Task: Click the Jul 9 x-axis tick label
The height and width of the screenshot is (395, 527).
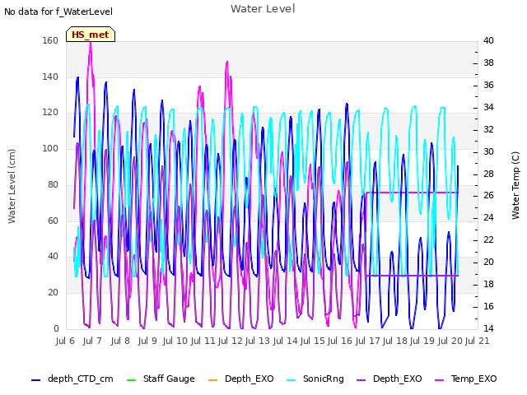Action: click(147, 341)
